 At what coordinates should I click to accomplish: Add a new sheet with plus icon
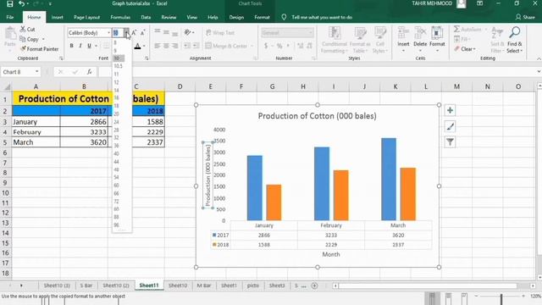(314, 286)
